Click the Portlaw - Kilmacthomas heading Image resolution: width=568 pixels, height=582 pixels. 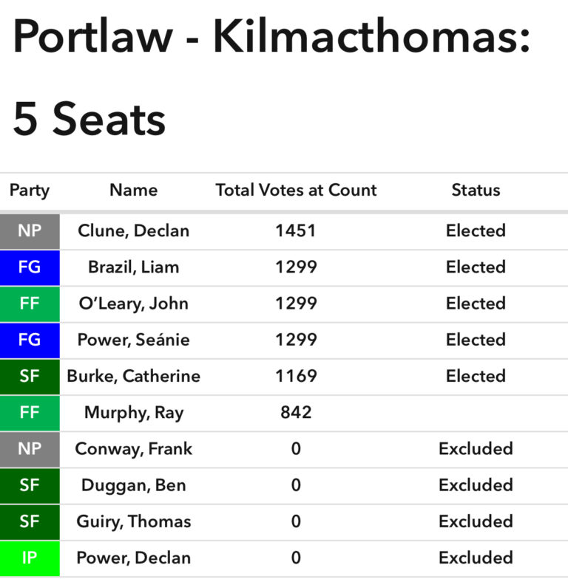click(x=271, y=37)
